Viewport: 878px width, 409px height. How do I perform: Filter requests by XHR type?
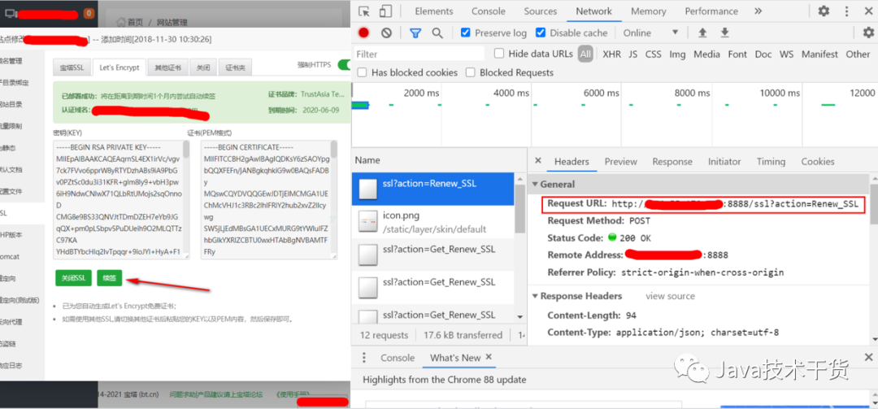[x=611, y=54]
